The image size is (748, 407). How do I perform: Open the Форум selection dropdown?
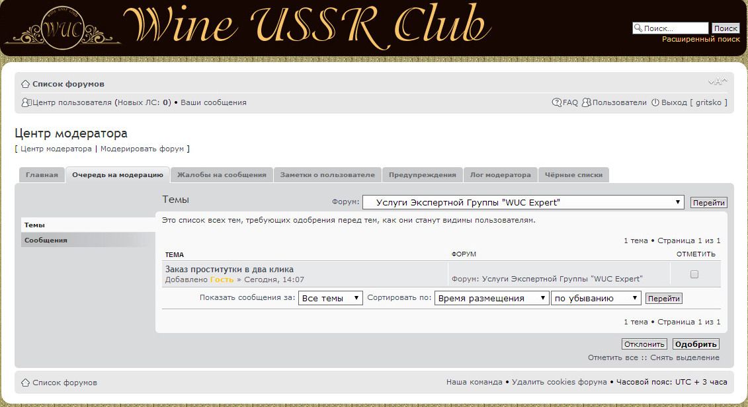tap(522, 203)
